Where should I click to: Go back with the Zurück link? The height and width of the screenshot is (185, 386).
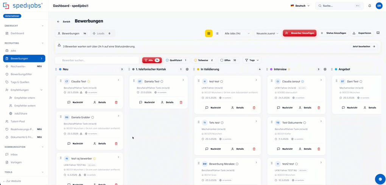(x=64, y=21)
